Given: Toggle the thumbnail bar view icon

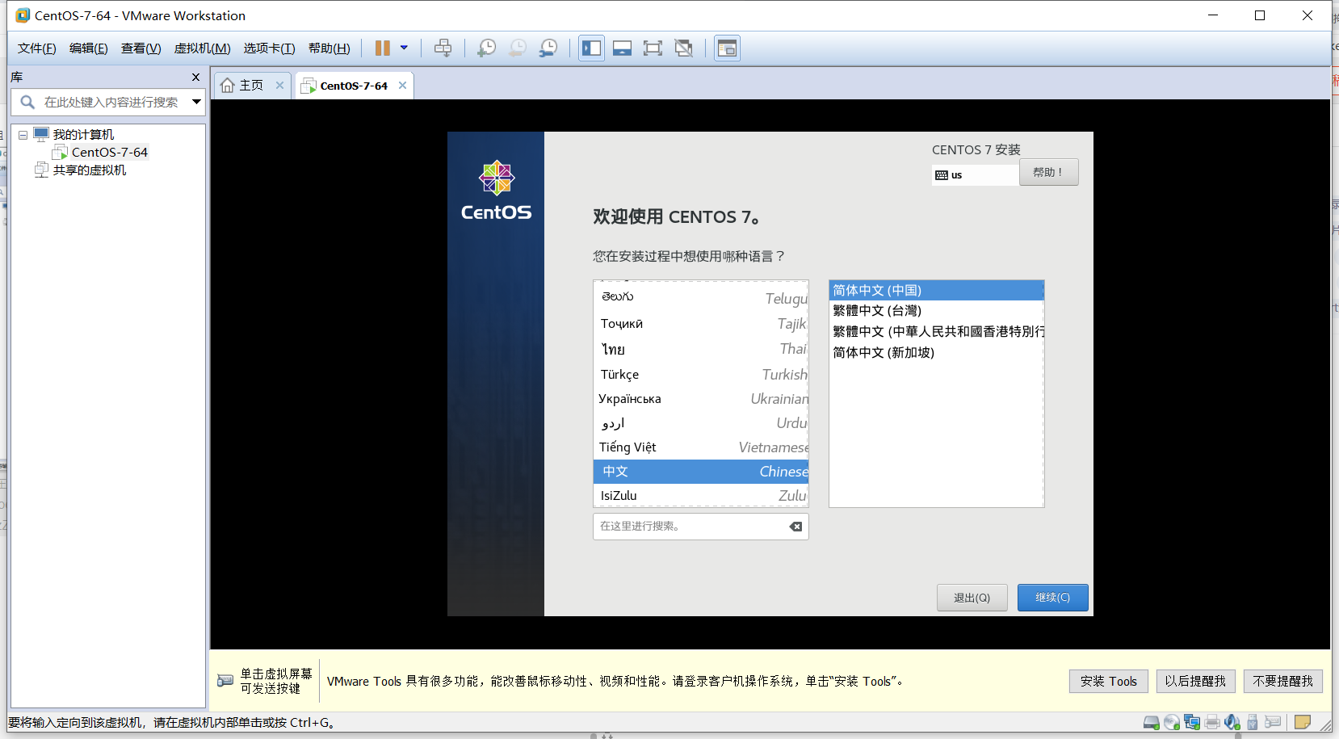Looking at the screenshot, I should pyautogui.click(x=622, y=48).
